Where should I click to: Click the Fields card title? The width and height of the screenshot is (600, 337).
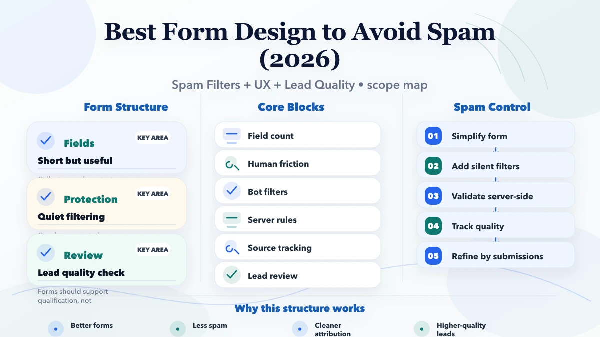pyautogui.click(x=79, y=143)
